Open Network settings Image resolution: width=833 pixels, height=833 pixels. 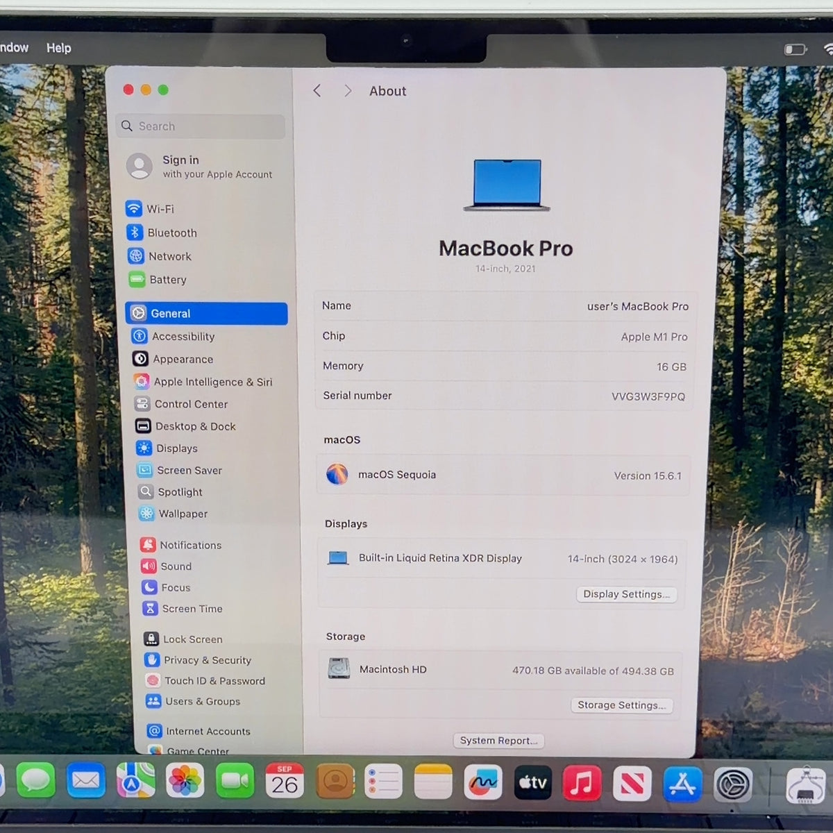click(x=160, y=256)
